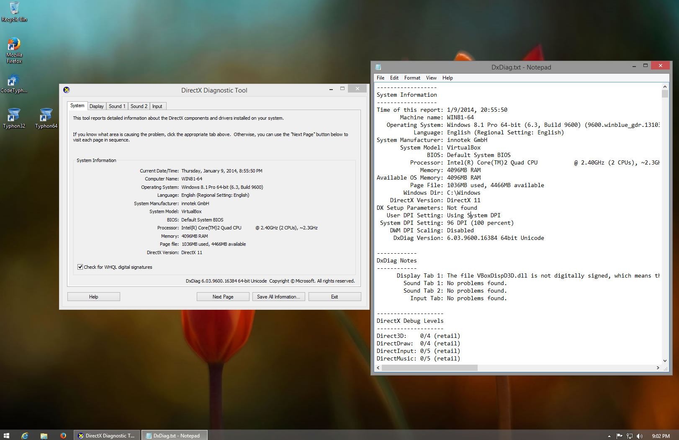Image resolution: width=679 pixels, height=440 pixels.
Task: Click 'DirectX 11' version text in Notepad
Action: 463,201
